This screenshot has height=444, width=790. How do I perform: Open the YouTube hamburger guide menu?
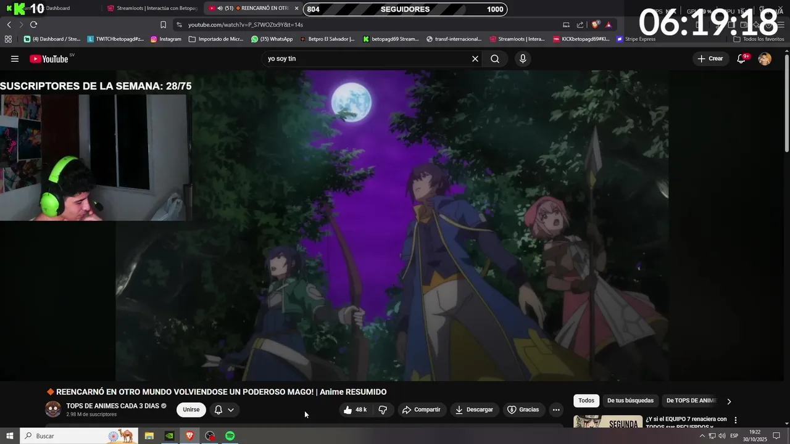point(15,59)
